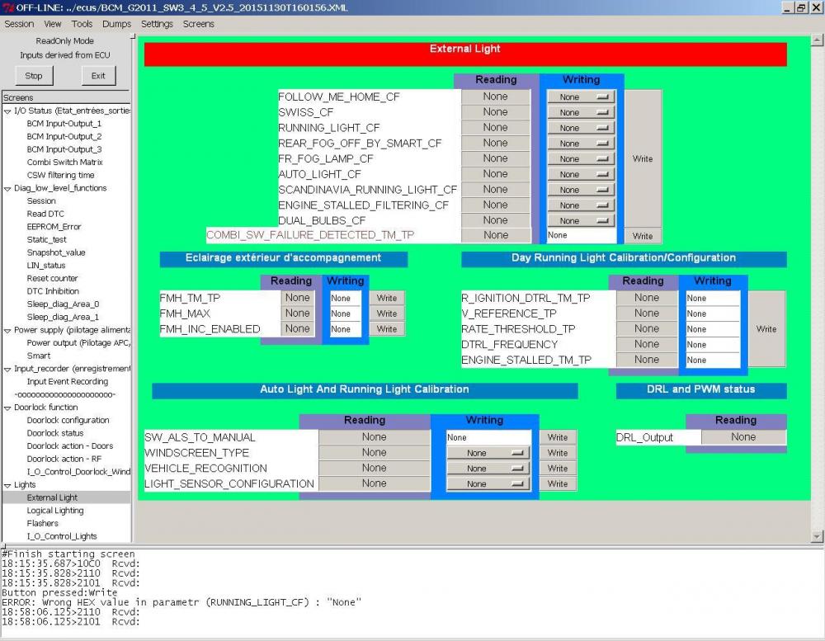Click Write for COMBI_SW_FAILURE_DETECTED_TM_TP
The height and width of the screenshot is (641, 825).
(643, 236)
